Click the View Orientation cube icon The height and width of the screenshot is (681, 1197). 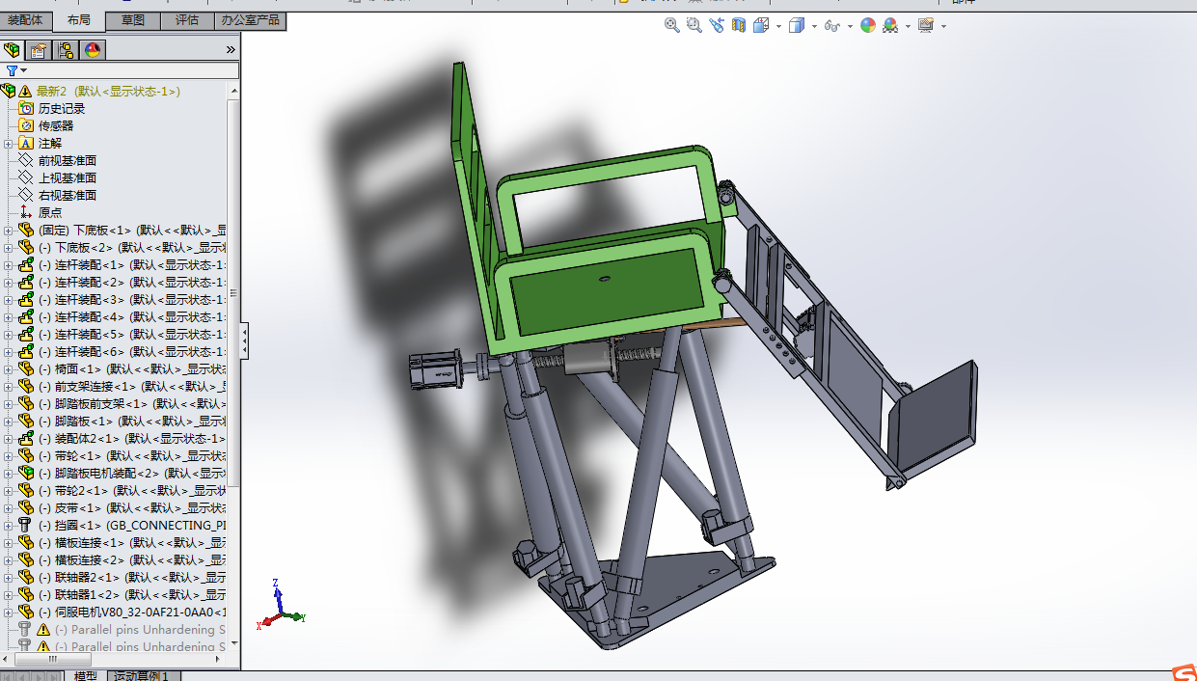[x=761, y=26]
